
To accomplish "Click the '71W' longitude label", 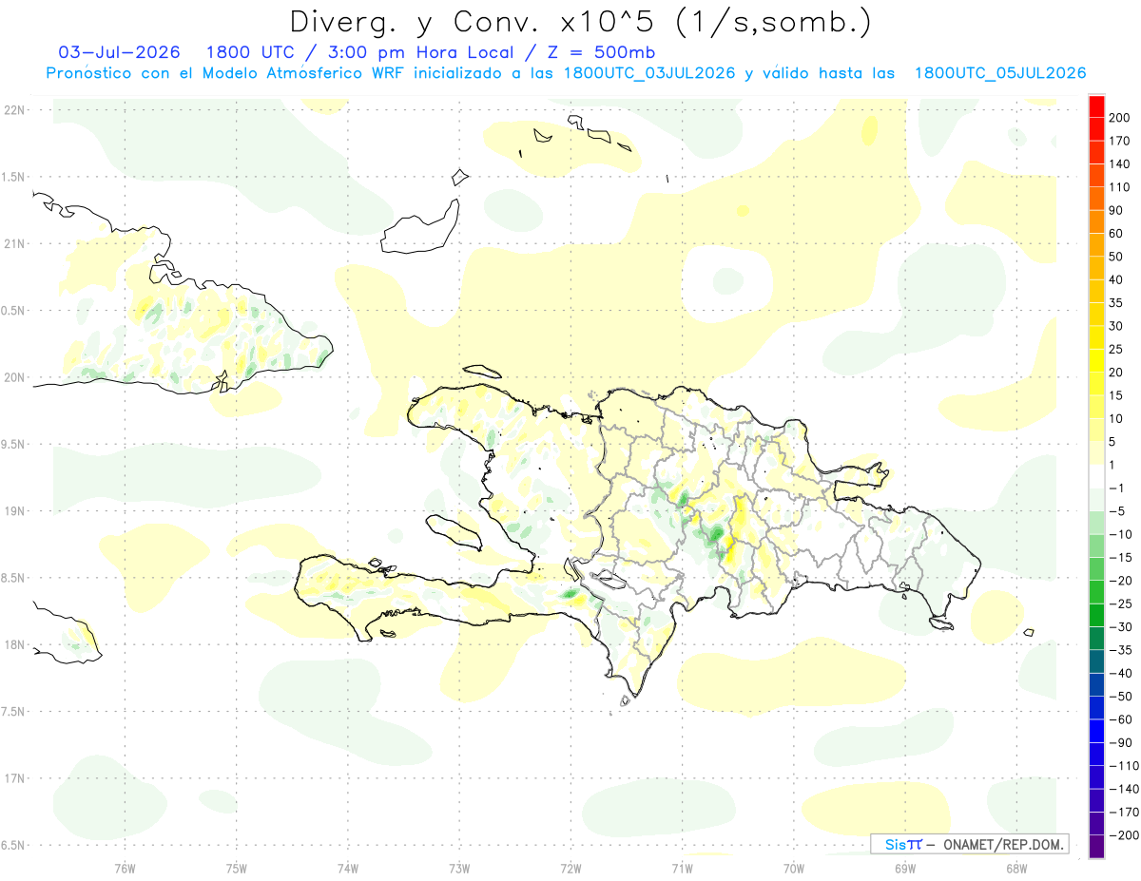I will click(682, 868).
